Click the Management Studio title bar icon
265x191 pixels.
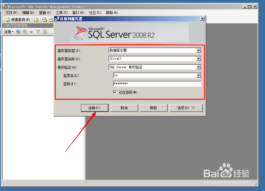[x=5, y=7]
